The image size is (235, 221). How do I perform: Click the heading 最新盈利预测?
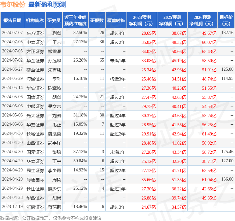[x=47, y=4]
